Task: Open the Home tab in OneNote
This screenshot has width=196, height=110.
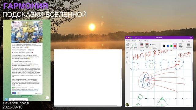Action: pyautogui.click(x=128, y=41)
